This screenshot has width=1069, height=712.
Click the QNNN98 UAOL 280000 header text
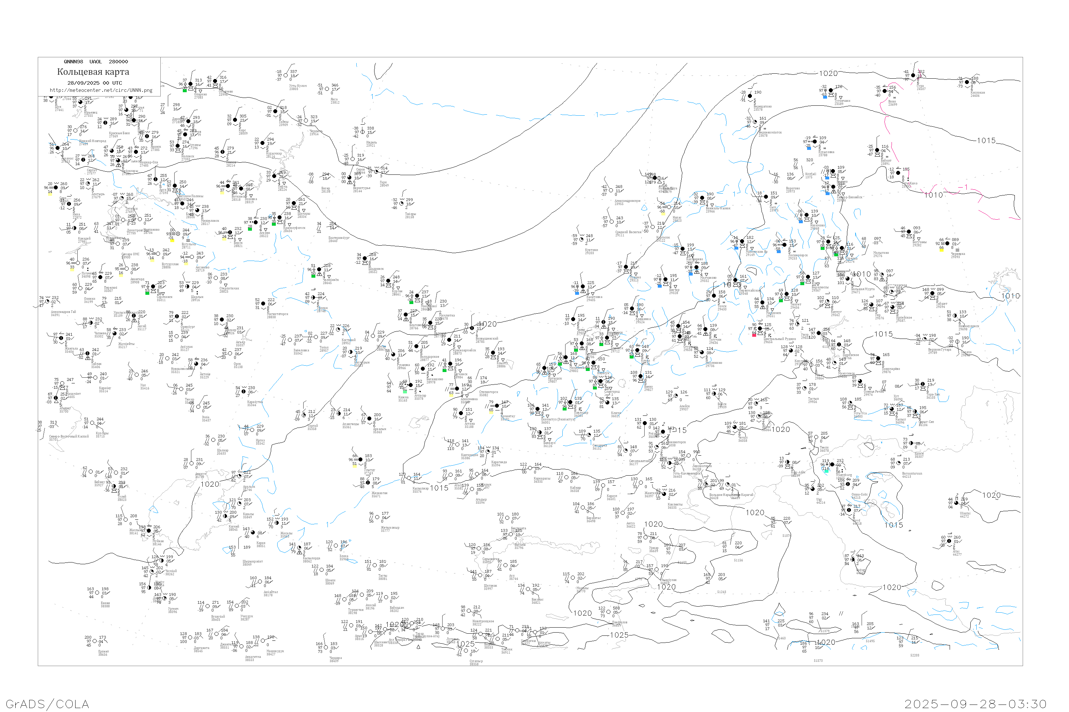[x=96, y=62]
